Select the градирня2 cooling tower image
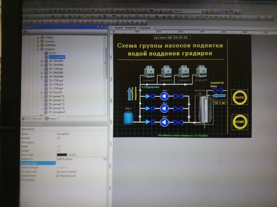Screen dimensions: 277x207 166,71
